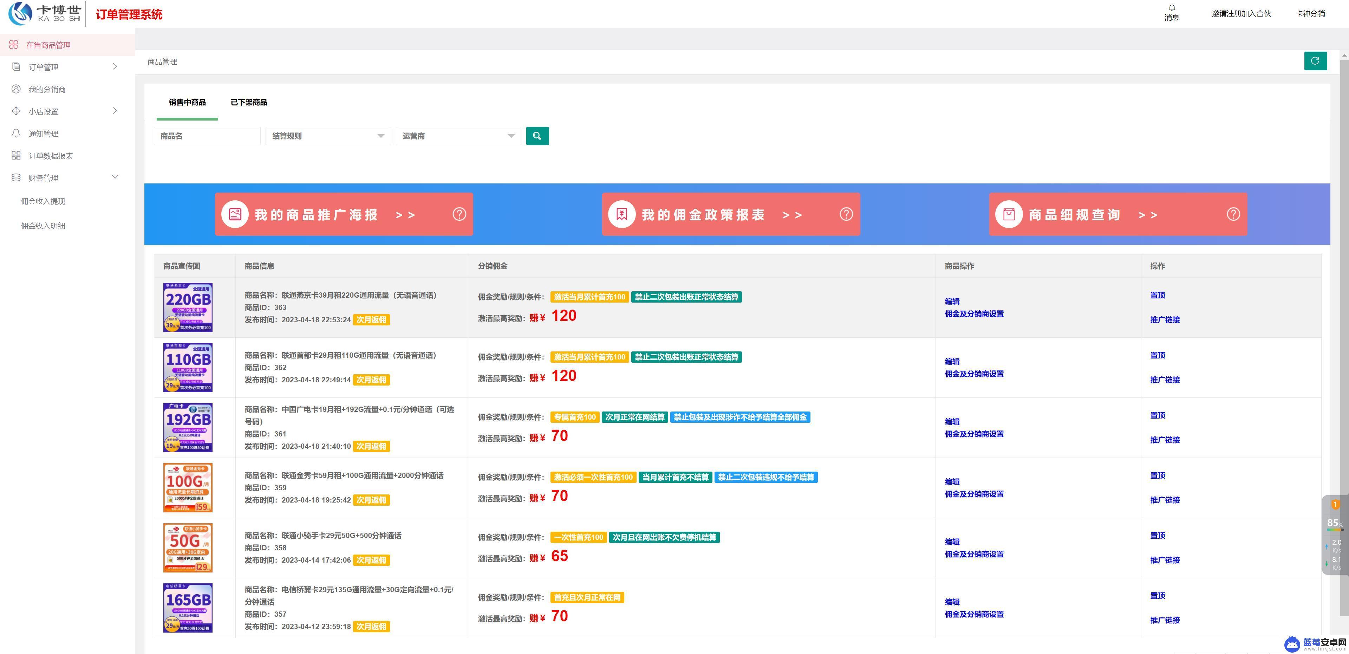Switch to the 已下架商品 tab

tap(249, 102)
